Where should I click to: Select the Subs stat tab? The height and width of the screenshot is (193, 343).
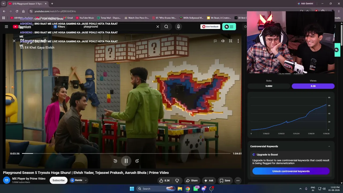tap(269, 86)
